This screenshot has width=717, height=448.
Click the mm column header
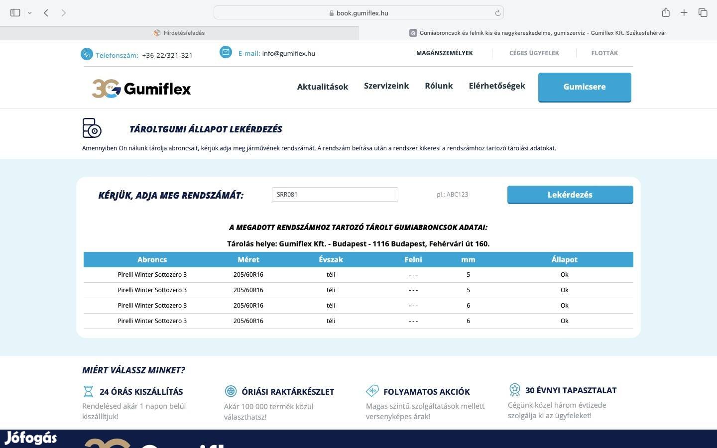click(x=468, y=260)
